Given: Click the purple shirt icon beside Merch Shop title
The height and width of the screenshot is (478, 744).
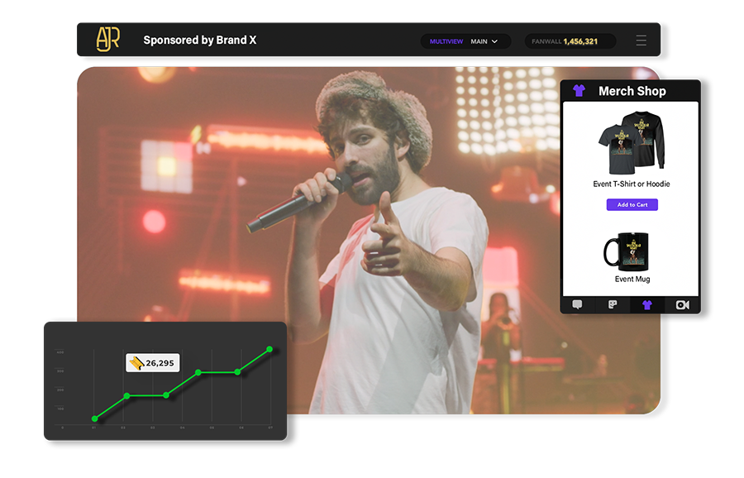Looking at the screenshot, I should 579,91.
